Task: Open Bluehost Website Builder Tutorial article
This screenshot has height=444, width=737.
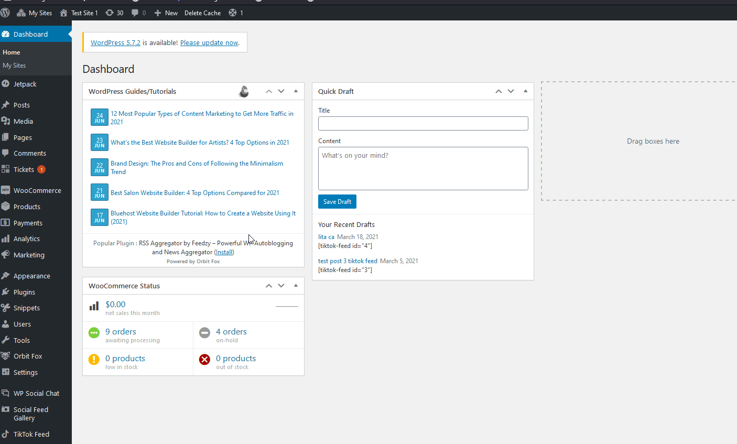Action: pyautogui.click(x=203, y=218)
